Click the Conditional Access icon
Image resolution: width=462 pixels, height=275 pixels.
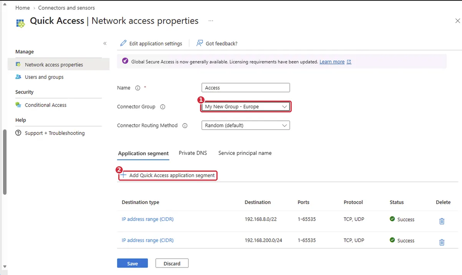[18, 105]
